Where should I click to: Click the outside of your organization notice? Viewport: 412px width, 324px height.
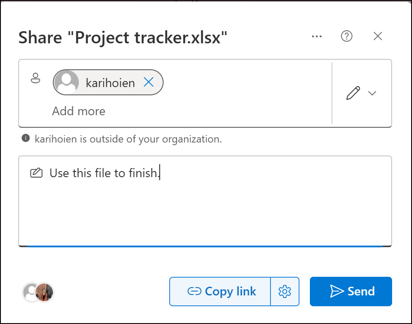[128, 139]
